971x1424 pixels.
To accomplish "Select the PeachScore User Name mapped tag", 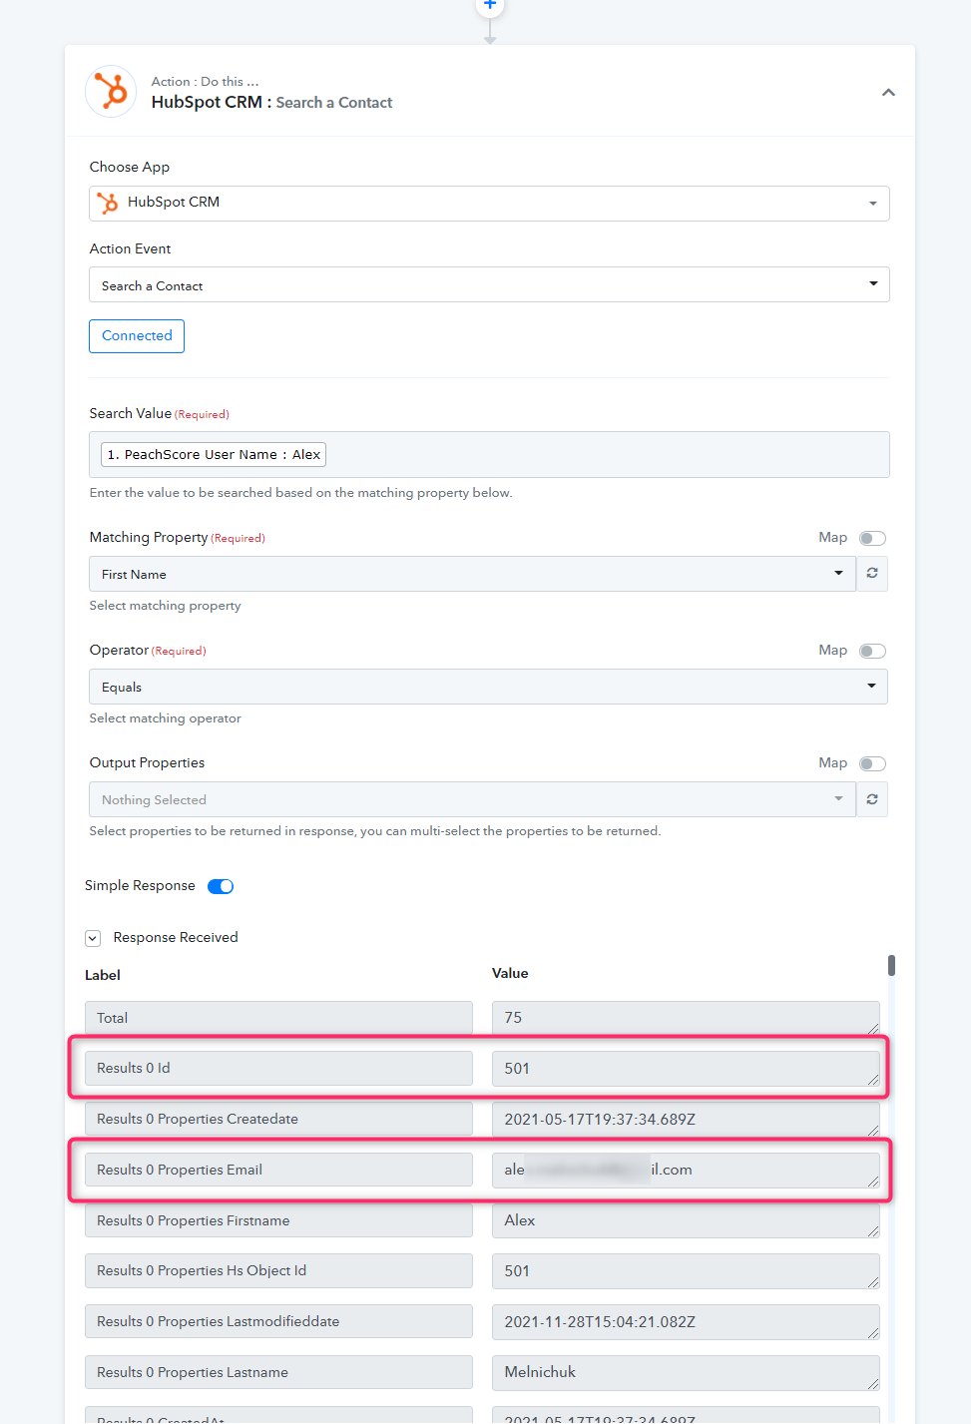I will (x=214, y=454).
